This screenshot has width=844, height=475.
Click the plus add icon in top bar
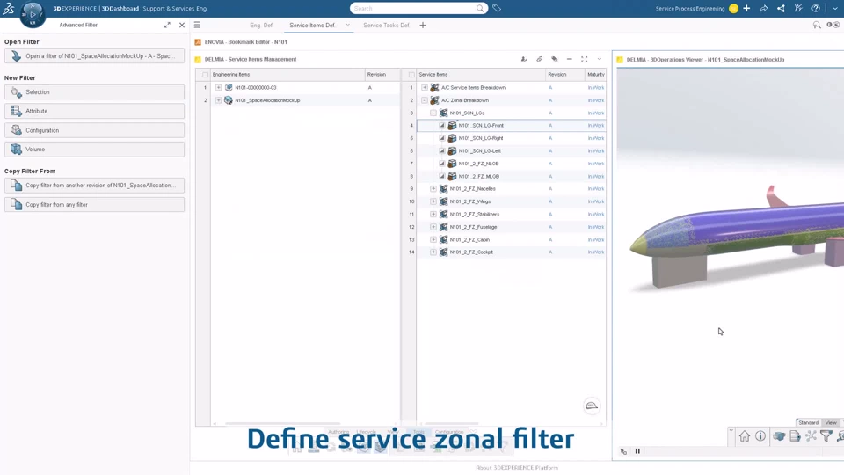point(746,8)
